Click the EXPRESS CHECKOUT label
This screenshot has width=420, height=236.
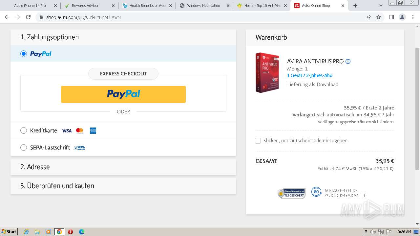[123, 74]
